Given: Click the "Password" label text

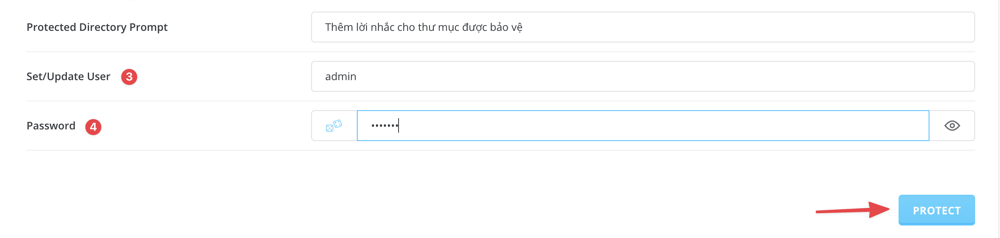Looking at the screenshot, I should click(51, 126).
